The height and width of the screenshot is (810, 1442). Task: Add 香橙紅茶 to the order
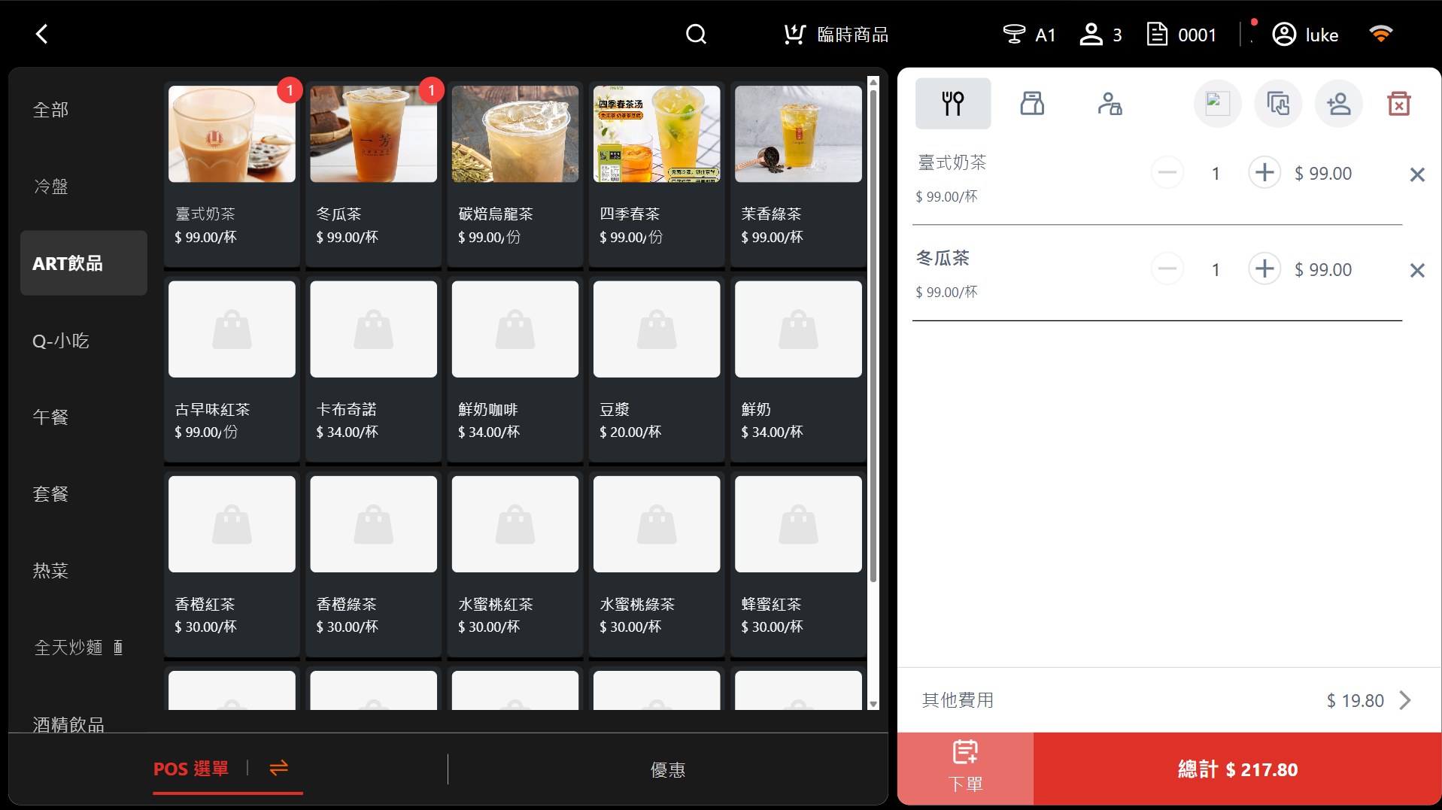point(232,564)
